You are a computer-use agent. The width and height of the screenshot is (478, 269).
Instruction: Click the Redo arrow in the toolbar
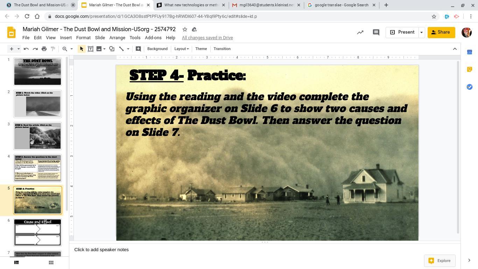pos(35,49)
